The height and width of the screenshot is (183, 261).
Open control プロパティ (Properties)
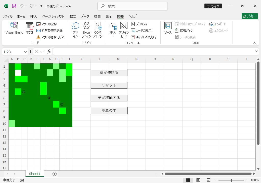pos(139,24)
